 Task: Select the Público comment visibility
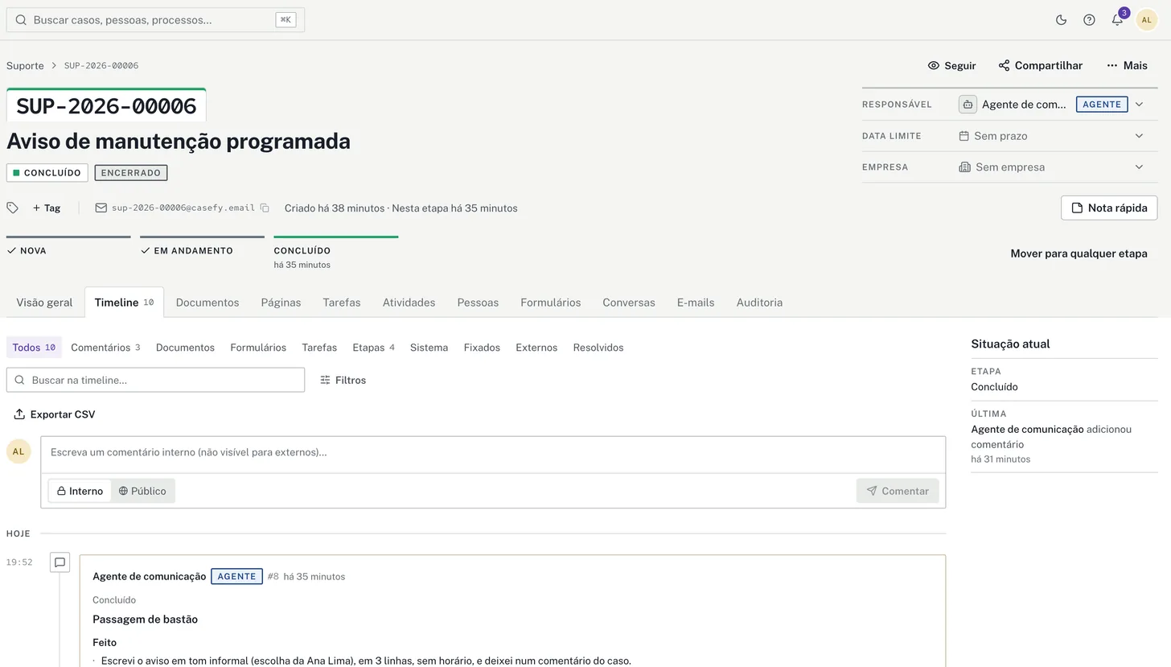[x=142, y=491]
